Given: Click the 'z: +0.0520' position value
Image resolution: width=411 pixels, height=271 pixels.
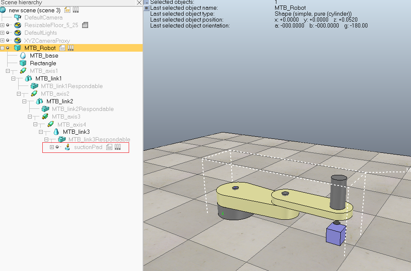Looking at the screenshot, I should click(345, 19).
